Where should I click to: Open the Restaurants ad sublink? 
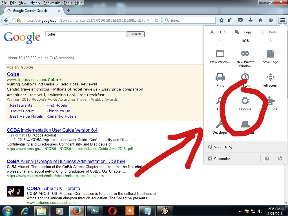[x=21, y=105]
